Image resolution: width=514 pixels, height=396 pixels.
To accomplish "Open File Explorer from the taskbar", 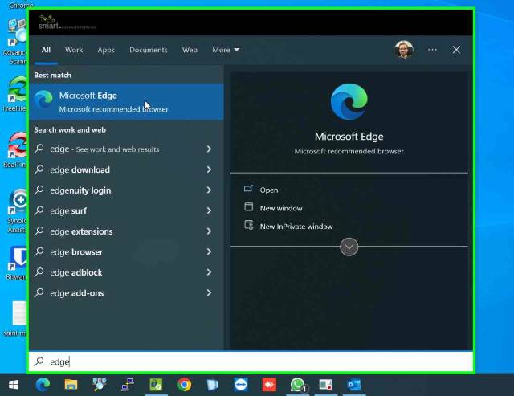I will 71,385.
